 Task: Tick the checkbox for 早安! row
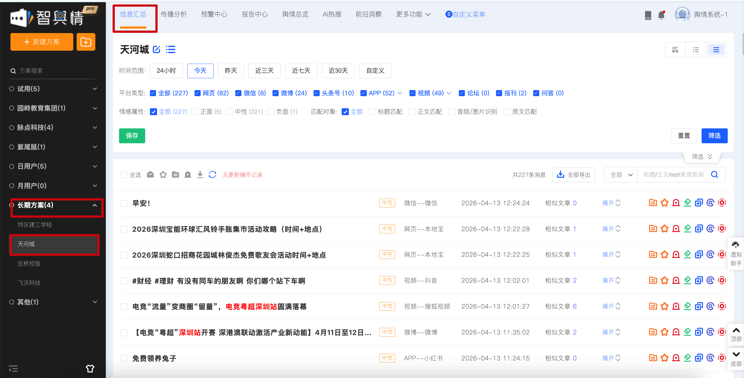pyautogui.click(x=124, y=203)
